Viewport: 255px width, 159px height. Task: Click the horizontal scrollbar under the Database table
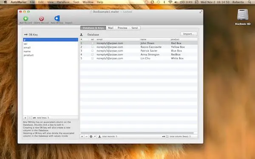pyautogui.click(x=137, y=133)
